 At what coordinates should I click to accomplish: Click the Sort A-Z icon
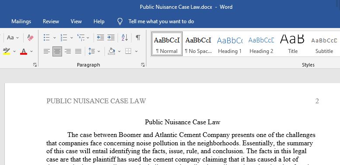(125, 38)
